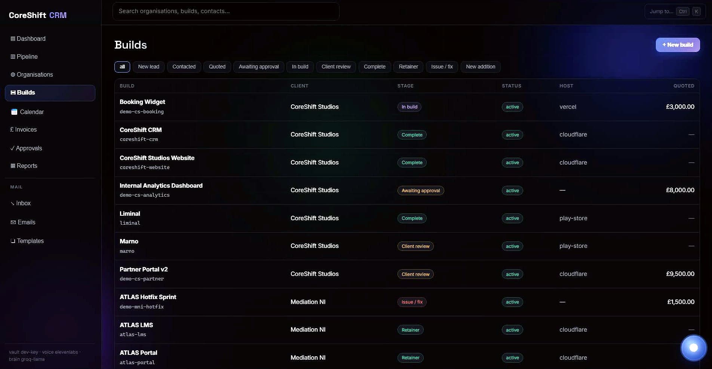Open the Pipeline sidebar item
The width and height of the screenshot is (712, 369).
[x=50, y=57]
